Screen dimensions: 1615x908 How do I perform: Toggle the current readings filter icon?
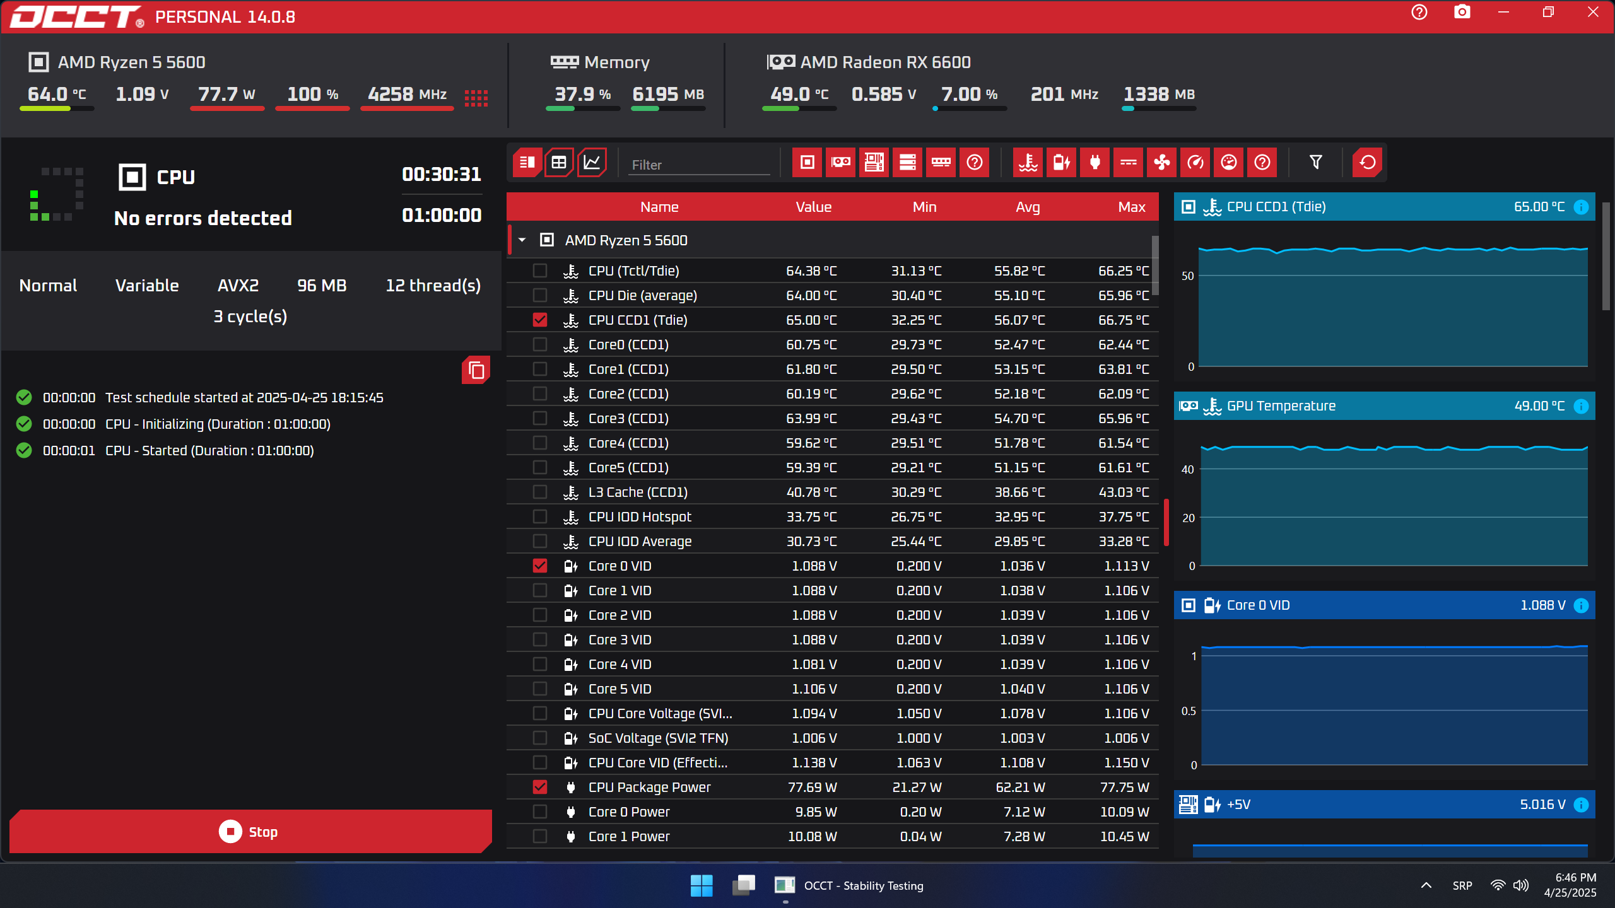point(1128,163)
